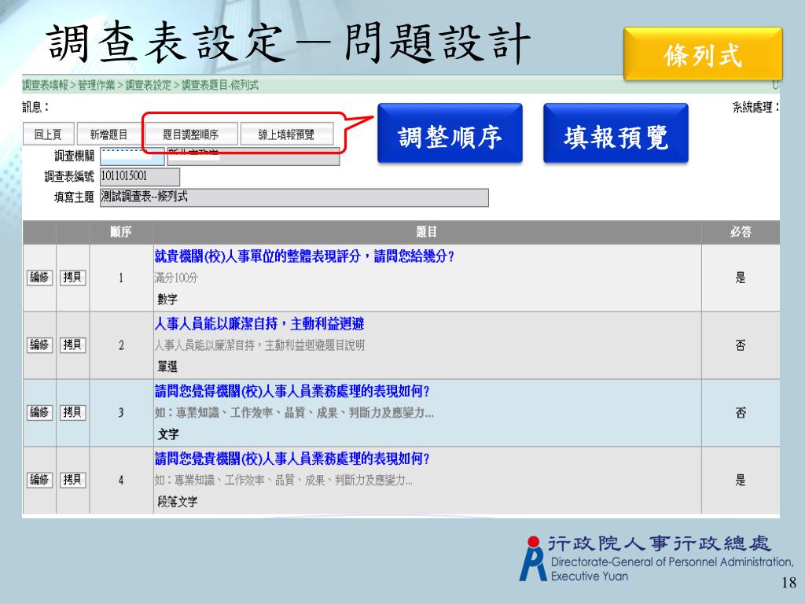The image size is (805, 604).
Task: Click the first 調查機關 code box
Action: coord(132,157)
